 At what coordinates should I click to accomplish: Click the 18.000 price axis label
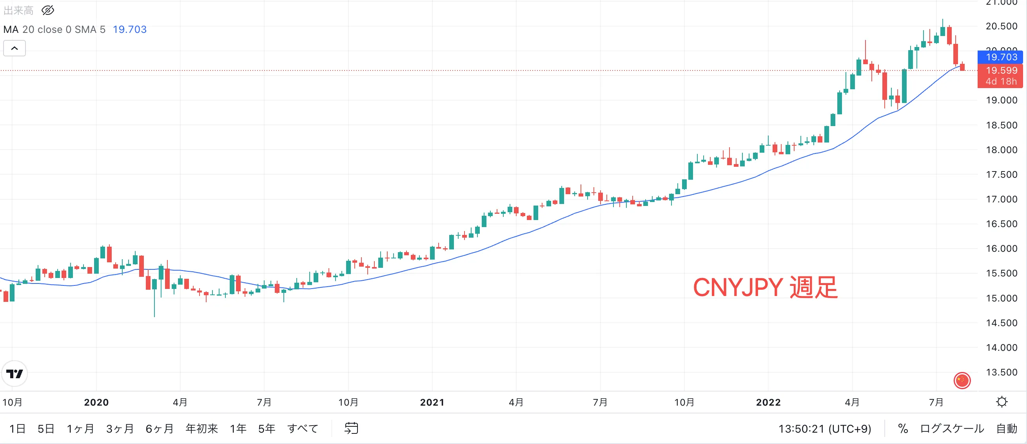click(1002, 150)
